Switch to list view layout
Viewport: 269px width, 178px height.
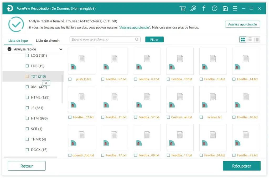(x=250, y=40)
